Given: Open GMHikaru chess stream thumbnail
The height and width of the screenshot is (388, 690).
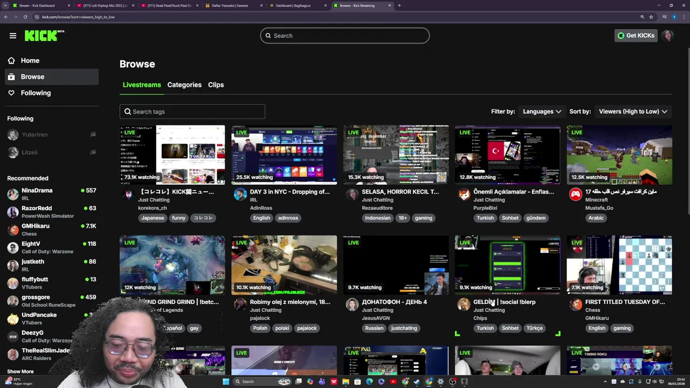Looking at the screenshot, I should 619,265.
